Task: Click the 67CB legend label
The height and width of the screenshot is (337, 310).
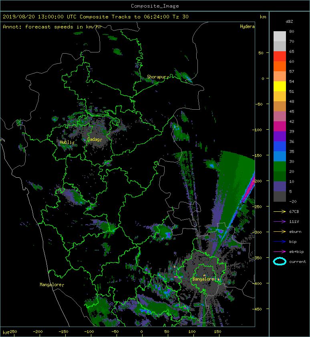Action: [x=294, y=211]
